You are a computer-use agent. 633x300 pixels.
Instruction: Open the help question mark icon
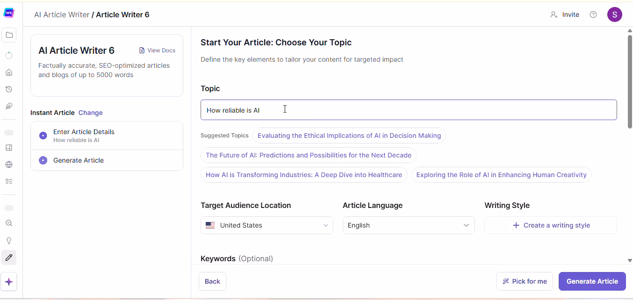pyautogui.click(x=593, y=14)
